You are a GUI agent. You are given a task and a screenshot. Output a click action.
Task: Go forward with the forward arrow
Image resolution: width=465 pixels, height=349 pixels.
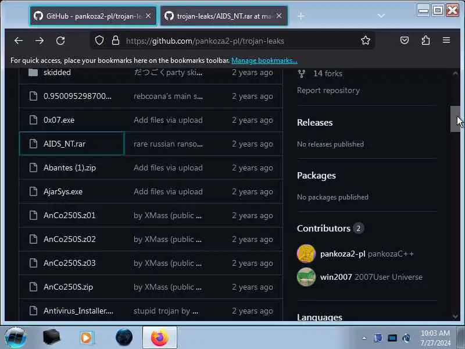pyautogui.click(x=40, y=41)
